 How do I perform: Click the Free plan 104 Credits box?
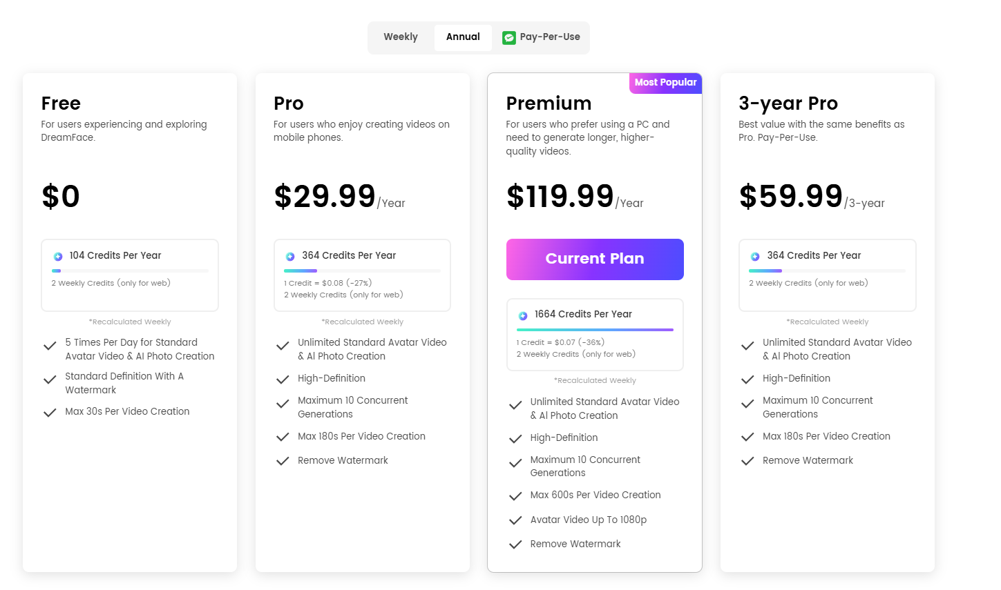coord(130,275)
